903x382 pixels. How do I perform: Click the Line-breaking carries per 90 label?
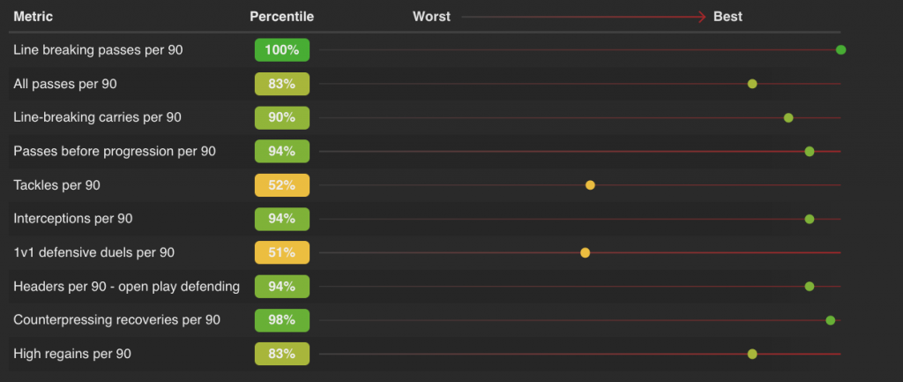click(98, 117)
